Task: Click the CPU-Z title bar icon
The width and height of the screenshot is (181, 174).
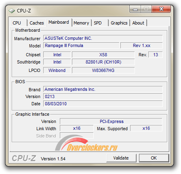Action: coord(12,11)
